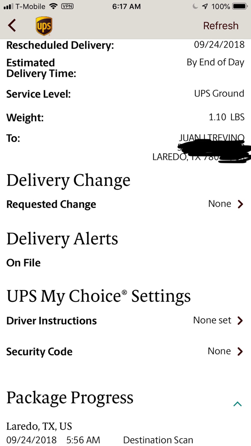Open Driver Instructions chevron arrow

point(241,321)
